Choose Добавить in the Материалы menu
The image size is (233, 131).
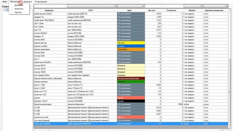19,5
